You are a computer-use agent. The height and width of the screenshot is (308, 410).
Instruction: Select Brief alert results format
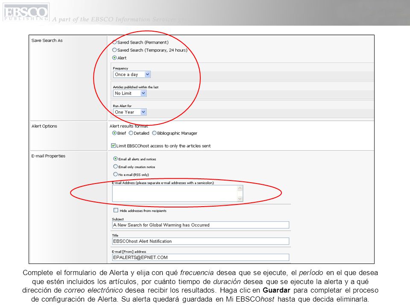(x=114, y=133)
